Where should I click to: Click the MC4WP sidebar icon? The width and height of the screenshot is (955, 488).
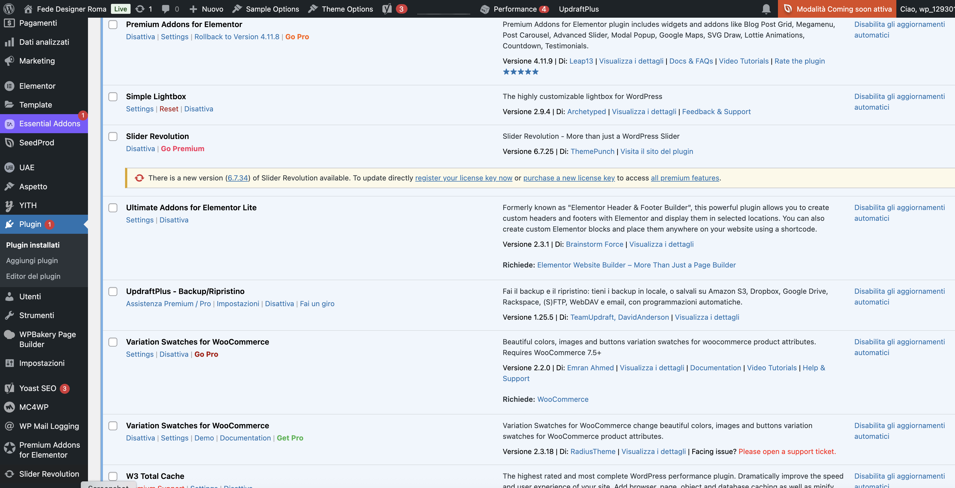click(x=9, y=407)
